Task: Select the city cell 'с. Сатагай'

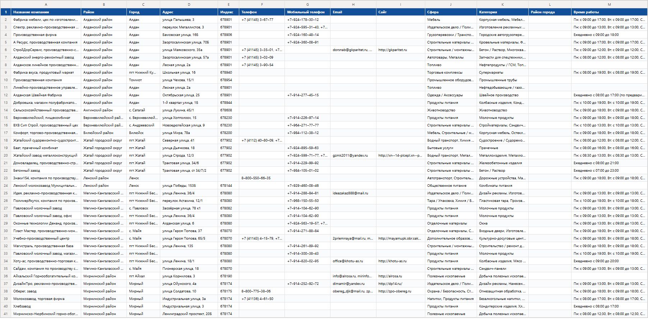Action: (143, 110)
